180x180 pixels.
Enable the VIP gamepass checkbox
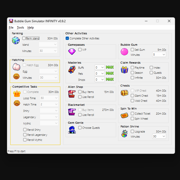click(x=80, y=49)
